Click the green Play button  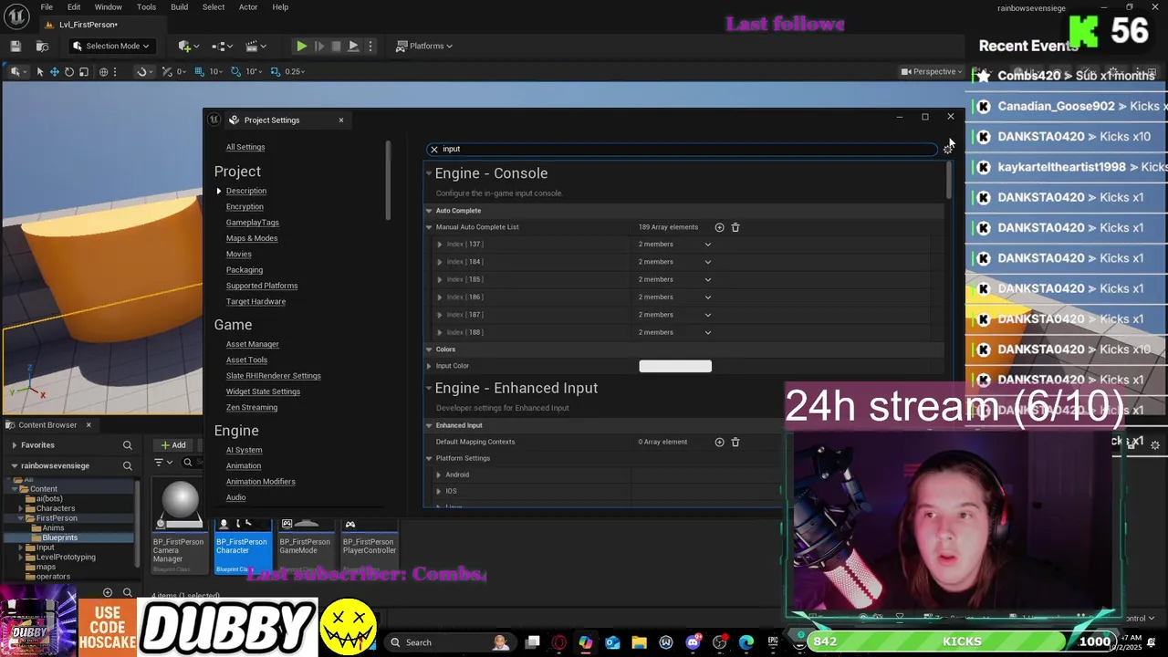click(x=301, y=46)
